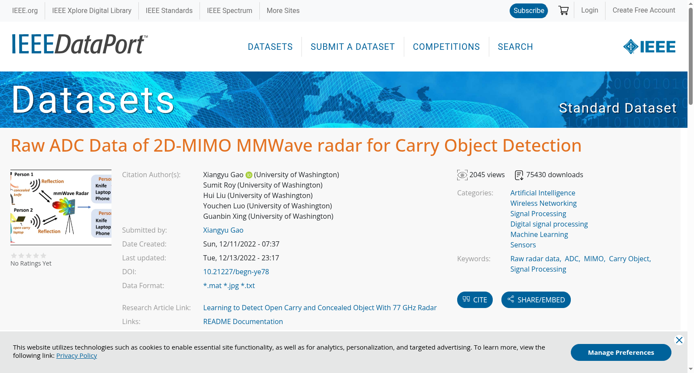Open the COMPETITIONS menu

[x=446, y=47]
